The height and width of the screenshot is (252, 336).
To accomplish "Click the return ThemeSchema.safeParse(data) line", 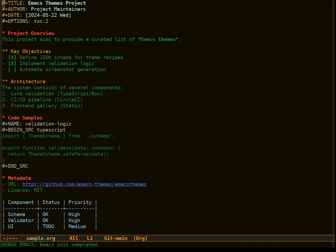I will 58,154.
